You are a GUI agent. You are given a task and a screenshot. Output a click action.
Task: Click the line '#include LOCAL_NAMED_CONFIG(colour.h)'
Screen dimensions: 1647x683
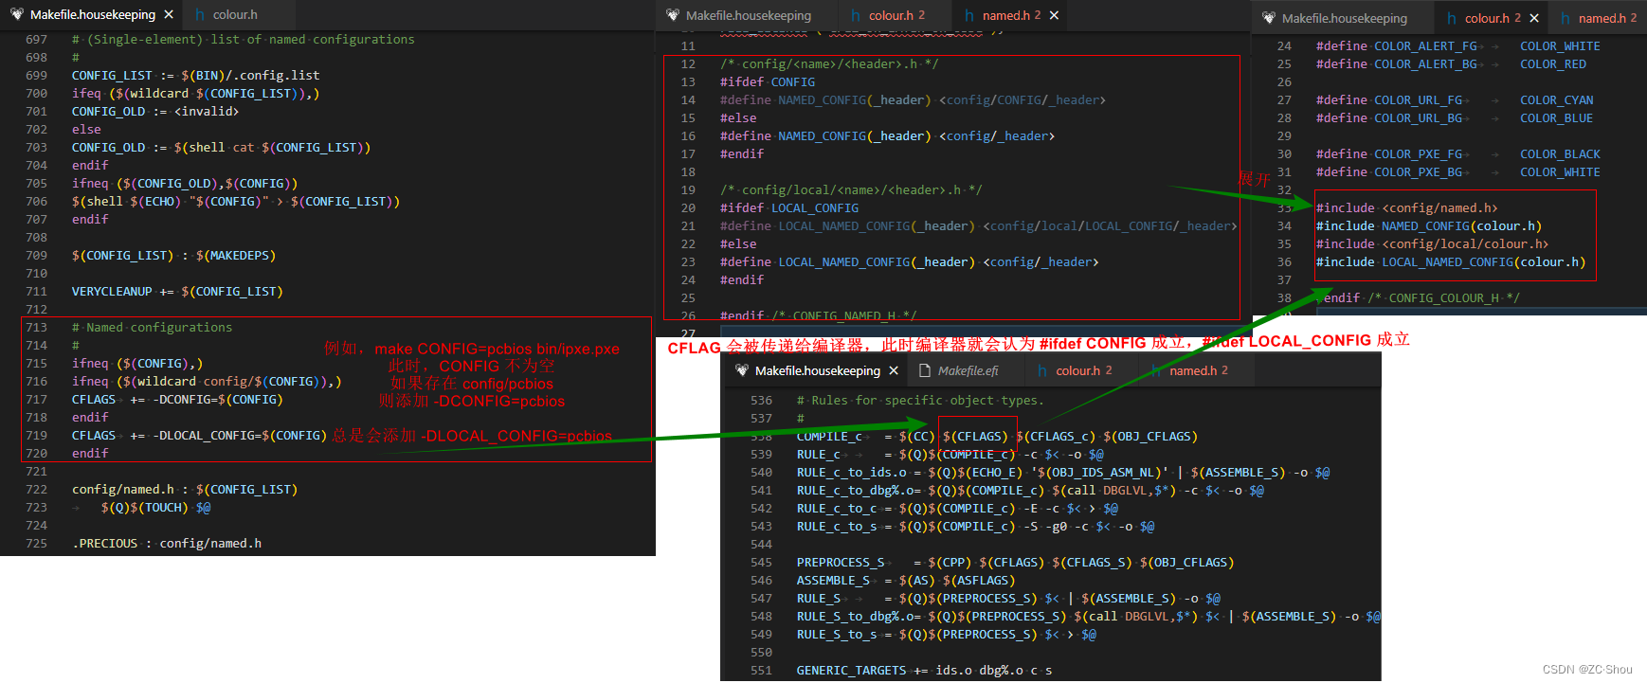tap(1451, 261)
